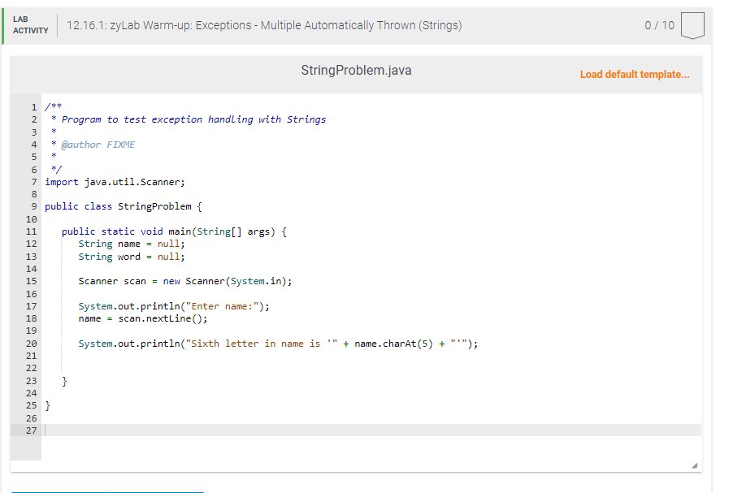The width and height of the screenshot is (733, 493).
Task: Click the score indicator showing 0 / 10
Action: tap(661, 25)
